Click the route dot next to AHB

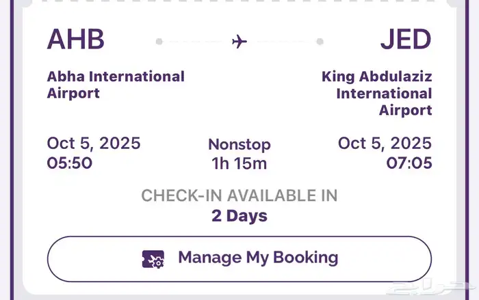point(159,42)
